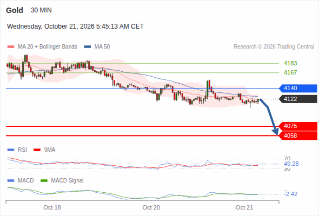The width and height of the screenshot is (319, 216).
Task: Click the Trading Central research credit
Action: (x=274, y=47)
